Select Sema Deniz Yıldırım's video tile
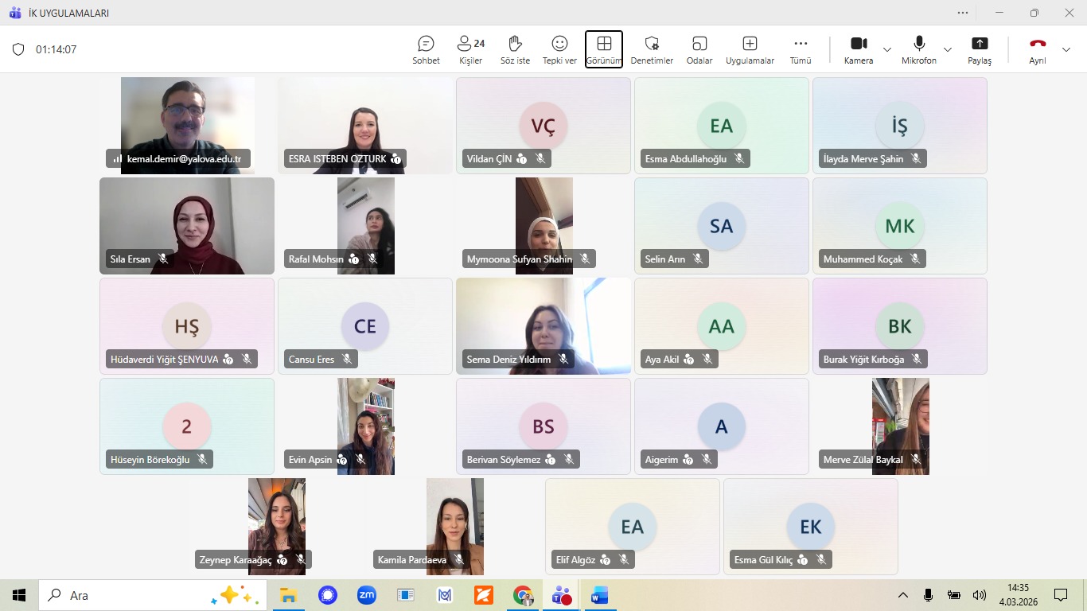This screenshot has width=1087, height=611. (543, 325)
